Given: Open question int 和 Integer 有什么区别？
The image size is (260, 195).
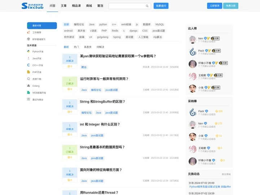Looking at the screenshot, I should [100, 124].
